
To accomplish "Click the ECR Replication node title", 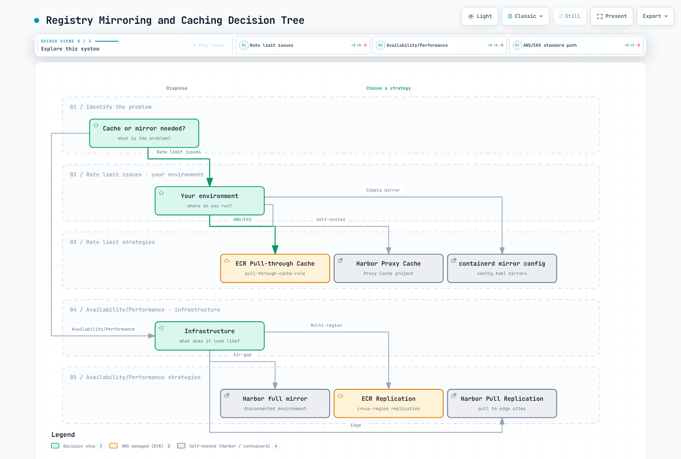I will coord(389,399).
